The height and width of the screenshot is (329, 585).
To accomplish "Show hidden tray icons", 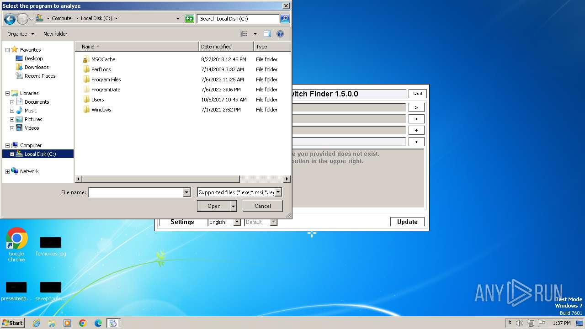I will (x=510, y=323).
